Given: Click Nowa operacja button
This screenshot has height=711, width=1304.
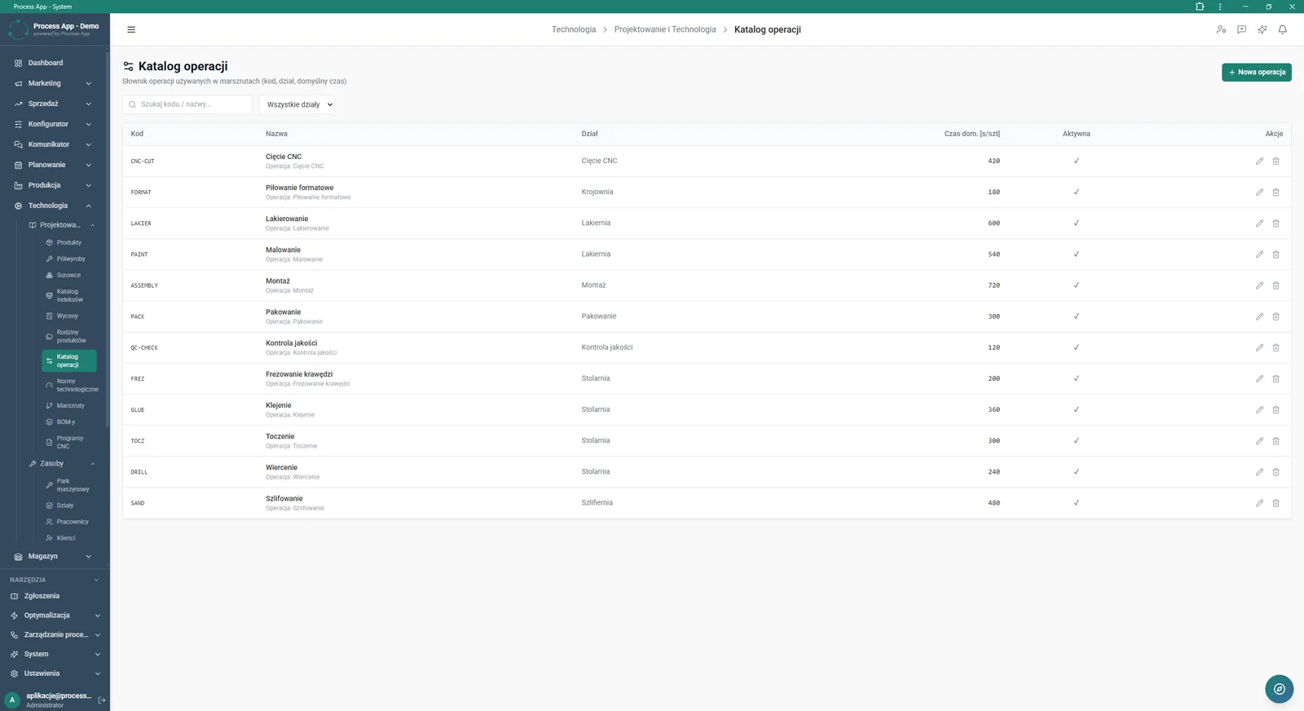Looking at the screenshot, I should point(1256,73).
